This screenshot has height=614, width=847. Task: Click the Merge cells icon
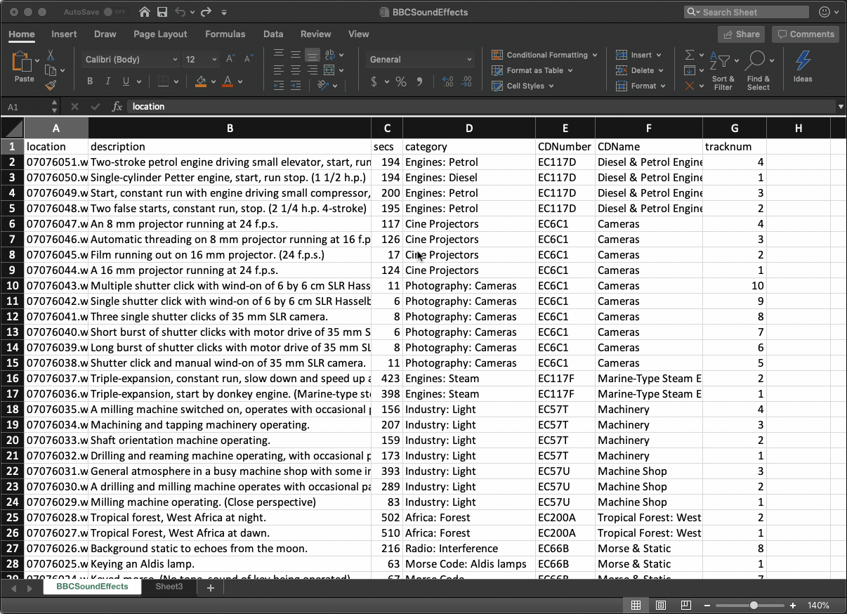tap(330, 70)
